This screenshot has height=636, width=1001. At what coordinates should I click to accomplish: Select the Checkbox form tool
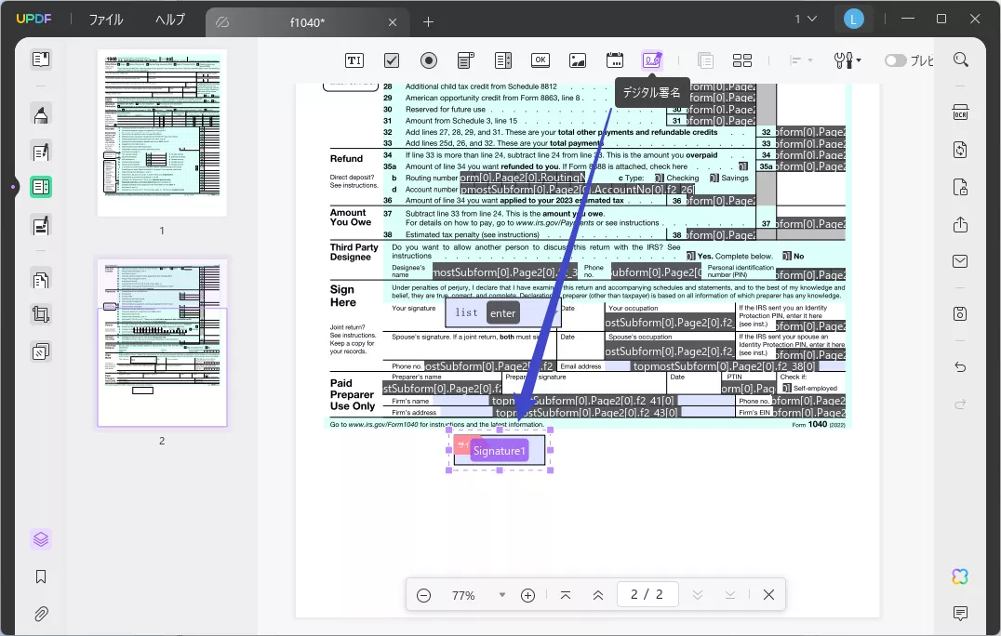(x=392, y=60)
